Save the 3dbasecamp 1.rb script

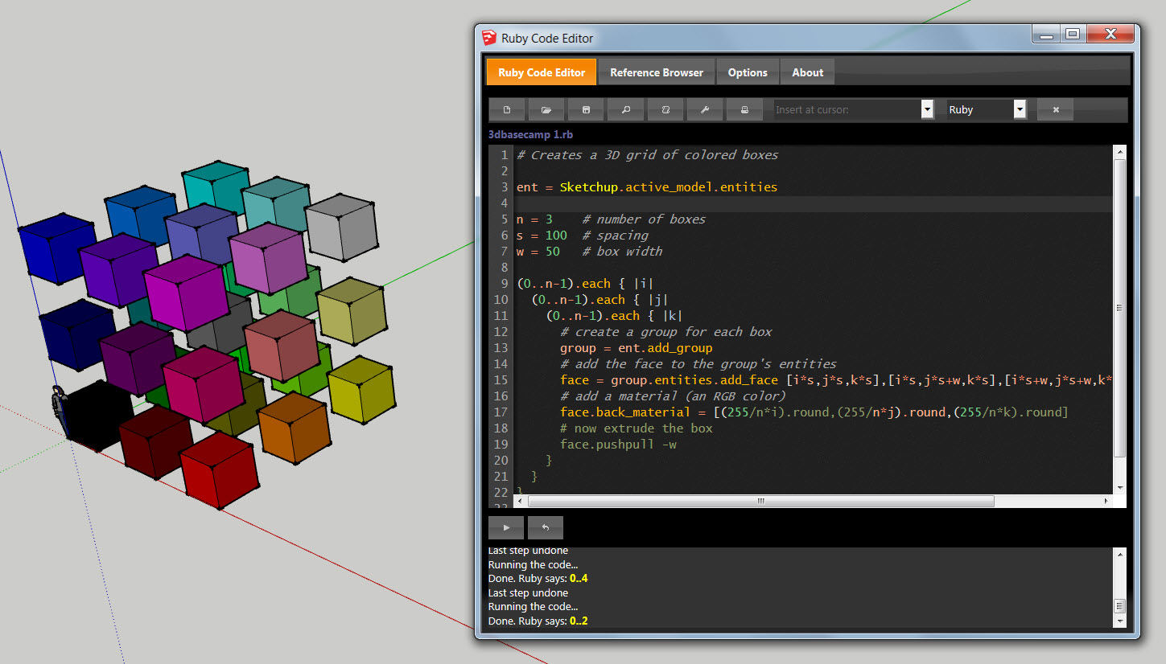pyautogui.click(x=586, y=109)
